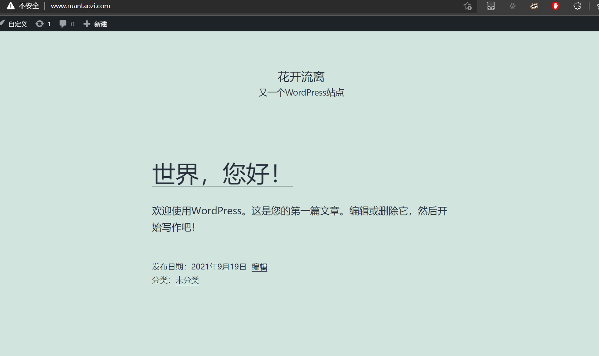Click the comment count showing 0
The image size is (599, 356).
click(x=73, y=23)
